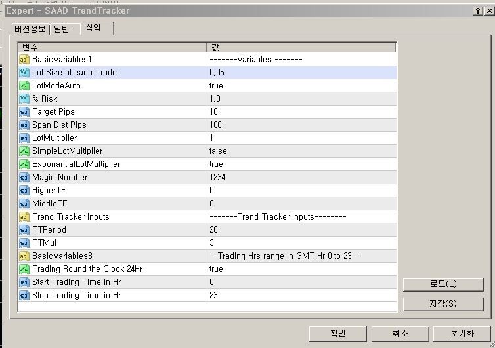Click the integer icon beside Magic Number

pos(24,178)
